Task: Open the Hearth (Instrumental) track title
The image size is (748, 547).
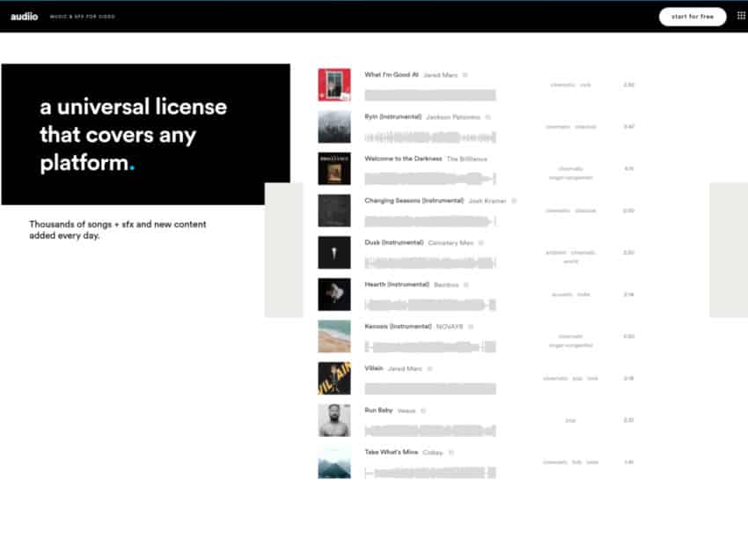Action: click(397, 285)
